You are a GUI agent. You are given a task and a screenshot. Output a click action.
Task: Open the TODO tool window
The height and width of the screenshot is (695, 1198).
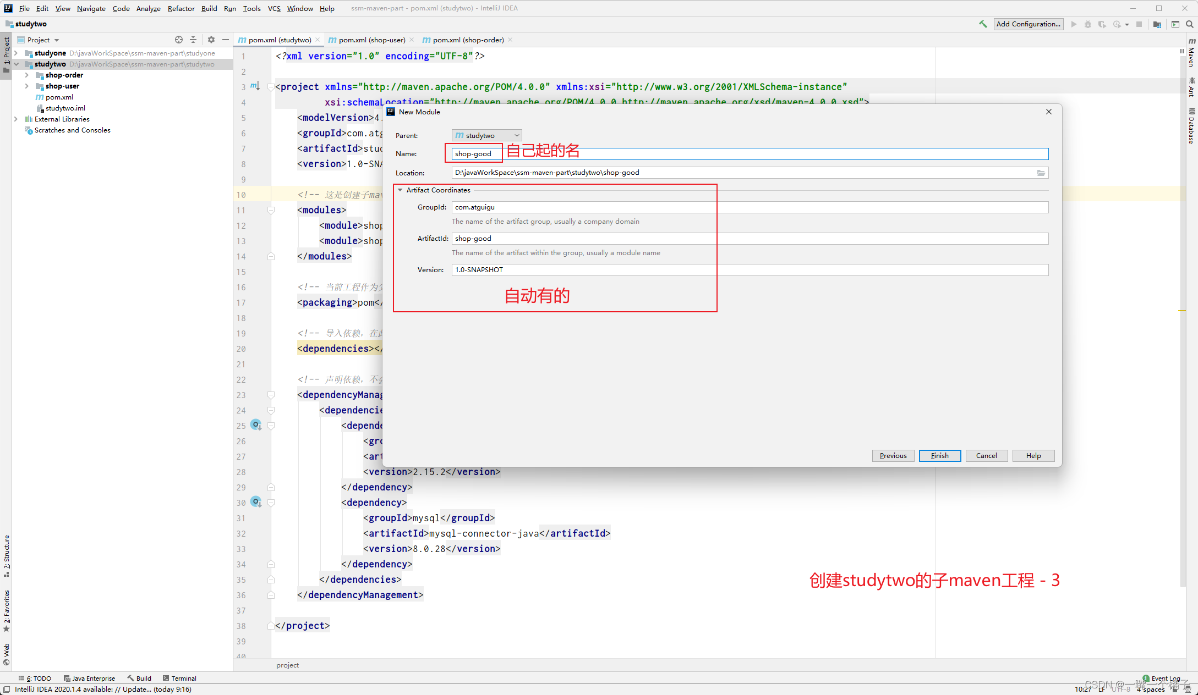[35, 678]
